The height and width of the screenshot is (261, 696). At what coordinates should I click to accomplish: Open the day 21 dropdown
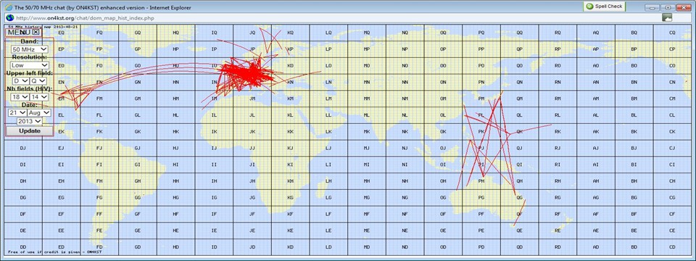pos(17,113)
